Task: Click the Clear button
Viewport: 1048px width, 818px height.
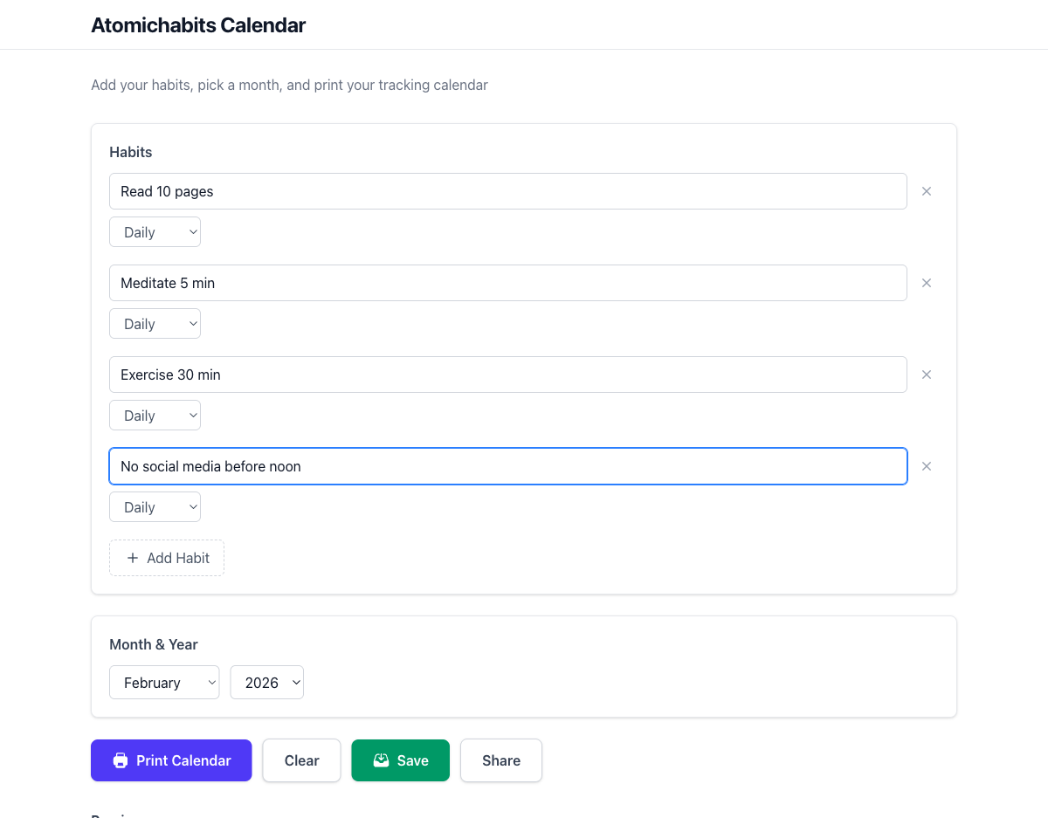Action: click(301, 760)
